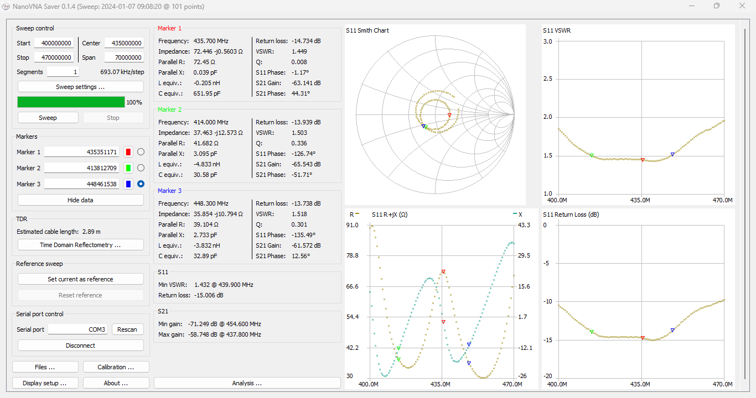Viewport: 756px width, 398px height.
Task: Open Display setup options
Action: pos(45,383)
